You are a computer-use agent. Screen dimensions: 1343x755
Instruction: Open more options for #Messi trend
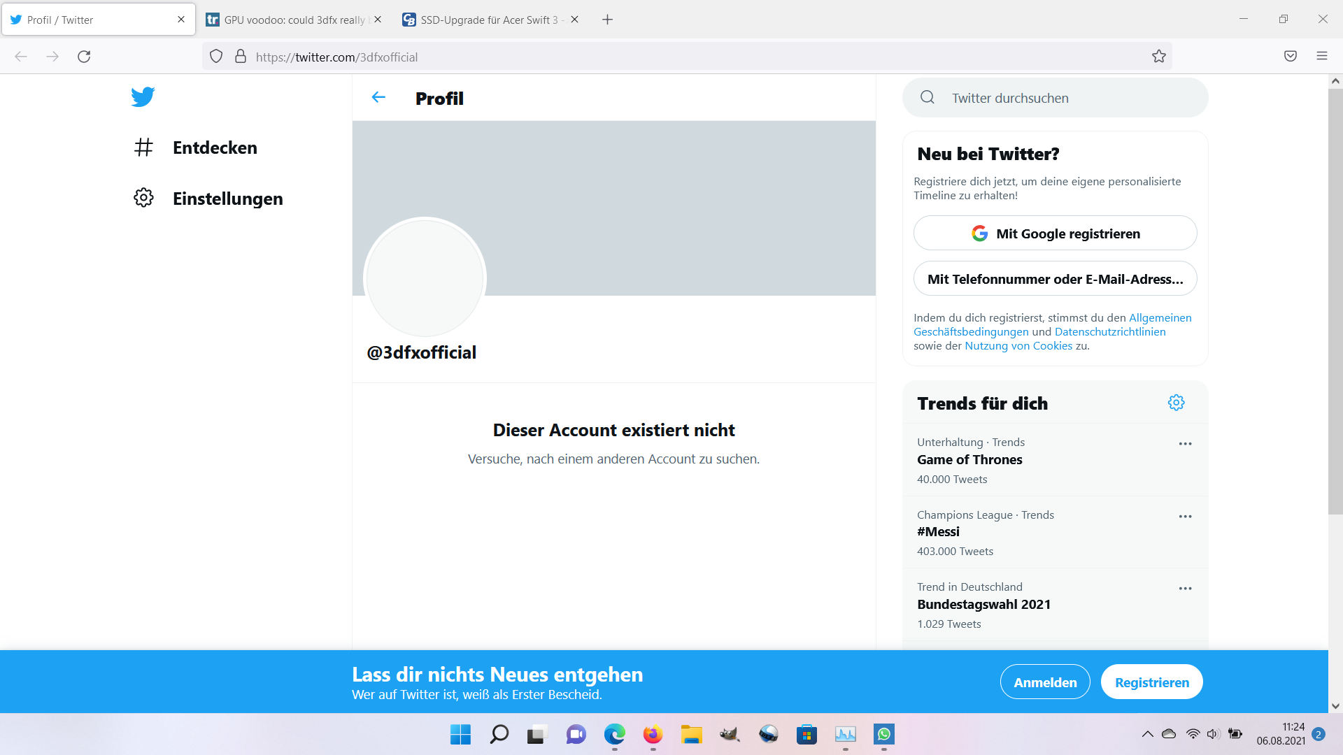[1185, 517]
